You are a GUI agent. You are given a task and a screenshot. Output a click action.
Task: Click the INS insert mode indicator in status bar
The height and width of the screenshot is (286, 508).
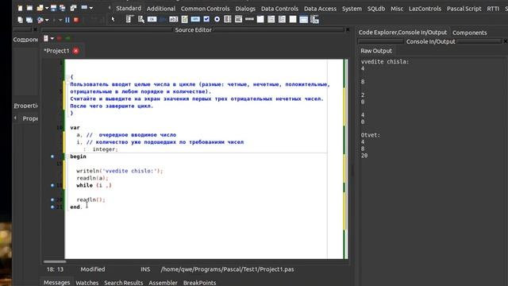coord(145,269)
